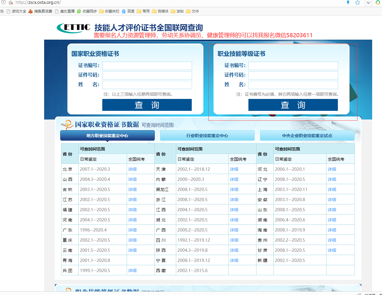Focus 证书编号 field in 职业技能等级证书 form

click(x=293, y=66)
